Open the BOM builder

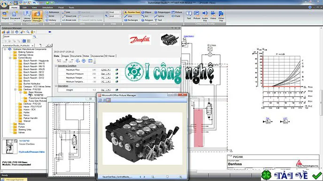[x=50, y=16]
